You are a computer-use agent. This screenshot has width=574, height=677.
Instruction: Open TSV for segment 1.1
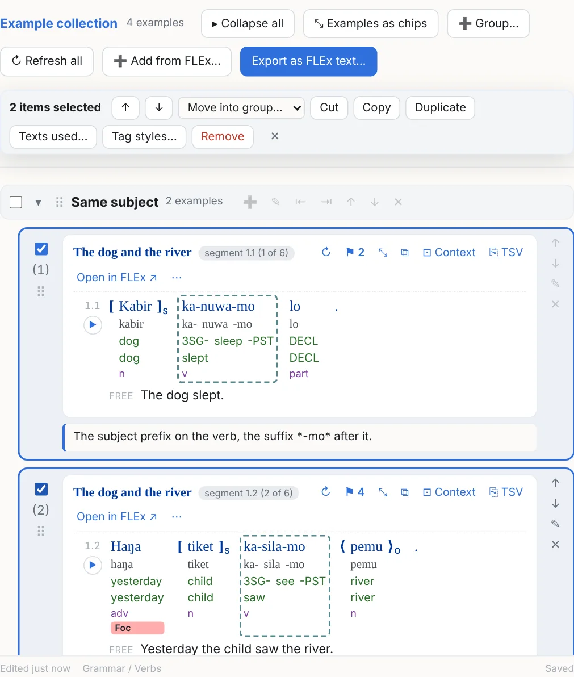(506, 253)
